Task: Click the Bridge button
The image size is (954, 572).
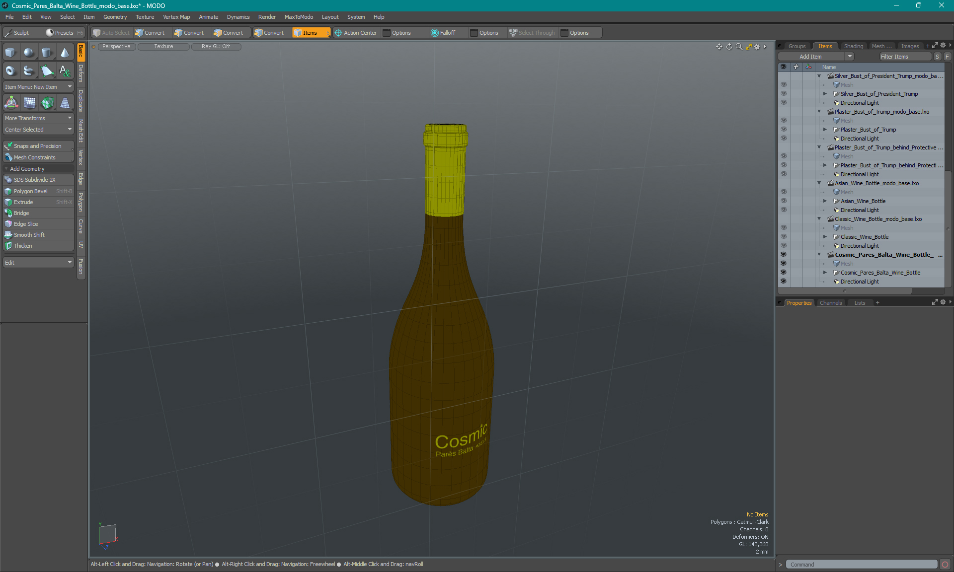Action: click(x=38, y=213)
